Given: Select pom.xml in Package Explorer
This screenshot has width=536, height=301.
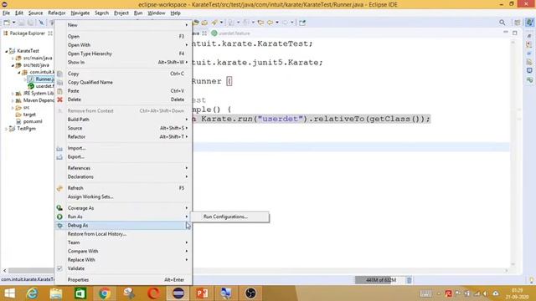Looking at the screenshot, I should (29, 121).
